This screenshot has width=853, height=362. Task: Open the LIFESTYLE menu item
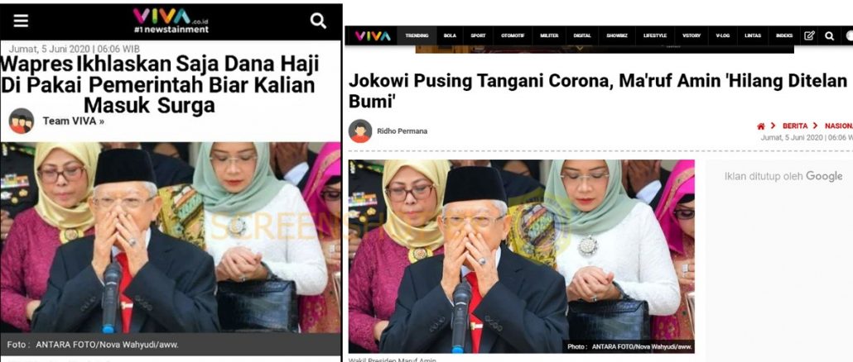pos(655,36)
